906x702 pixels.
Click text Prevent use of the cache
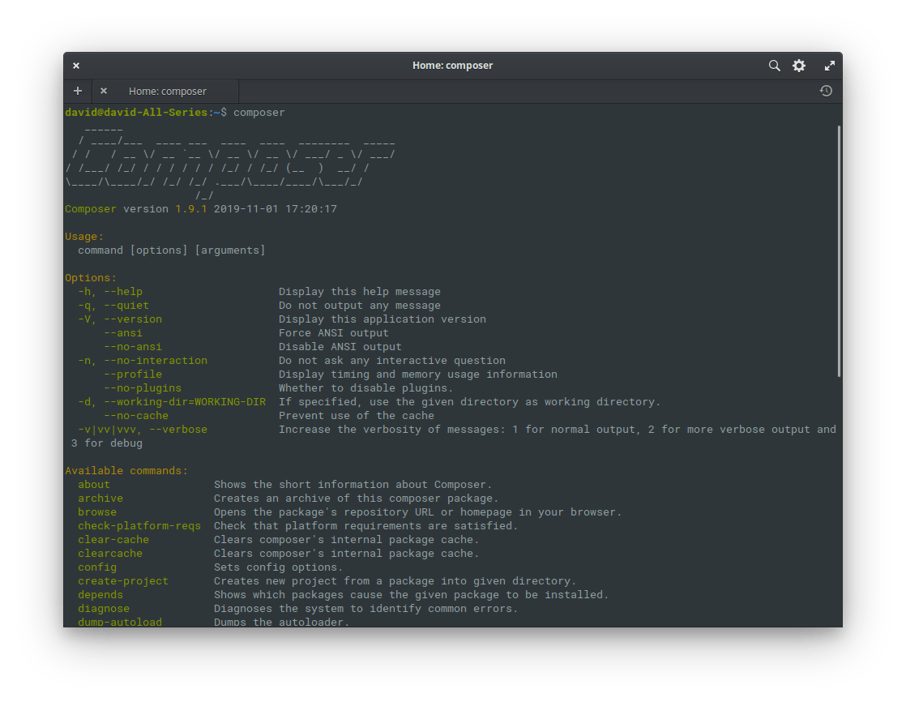pos(356,415)
